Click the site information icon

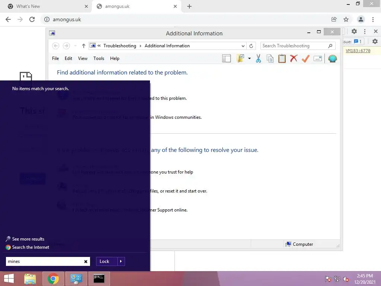tap(47, 19)
